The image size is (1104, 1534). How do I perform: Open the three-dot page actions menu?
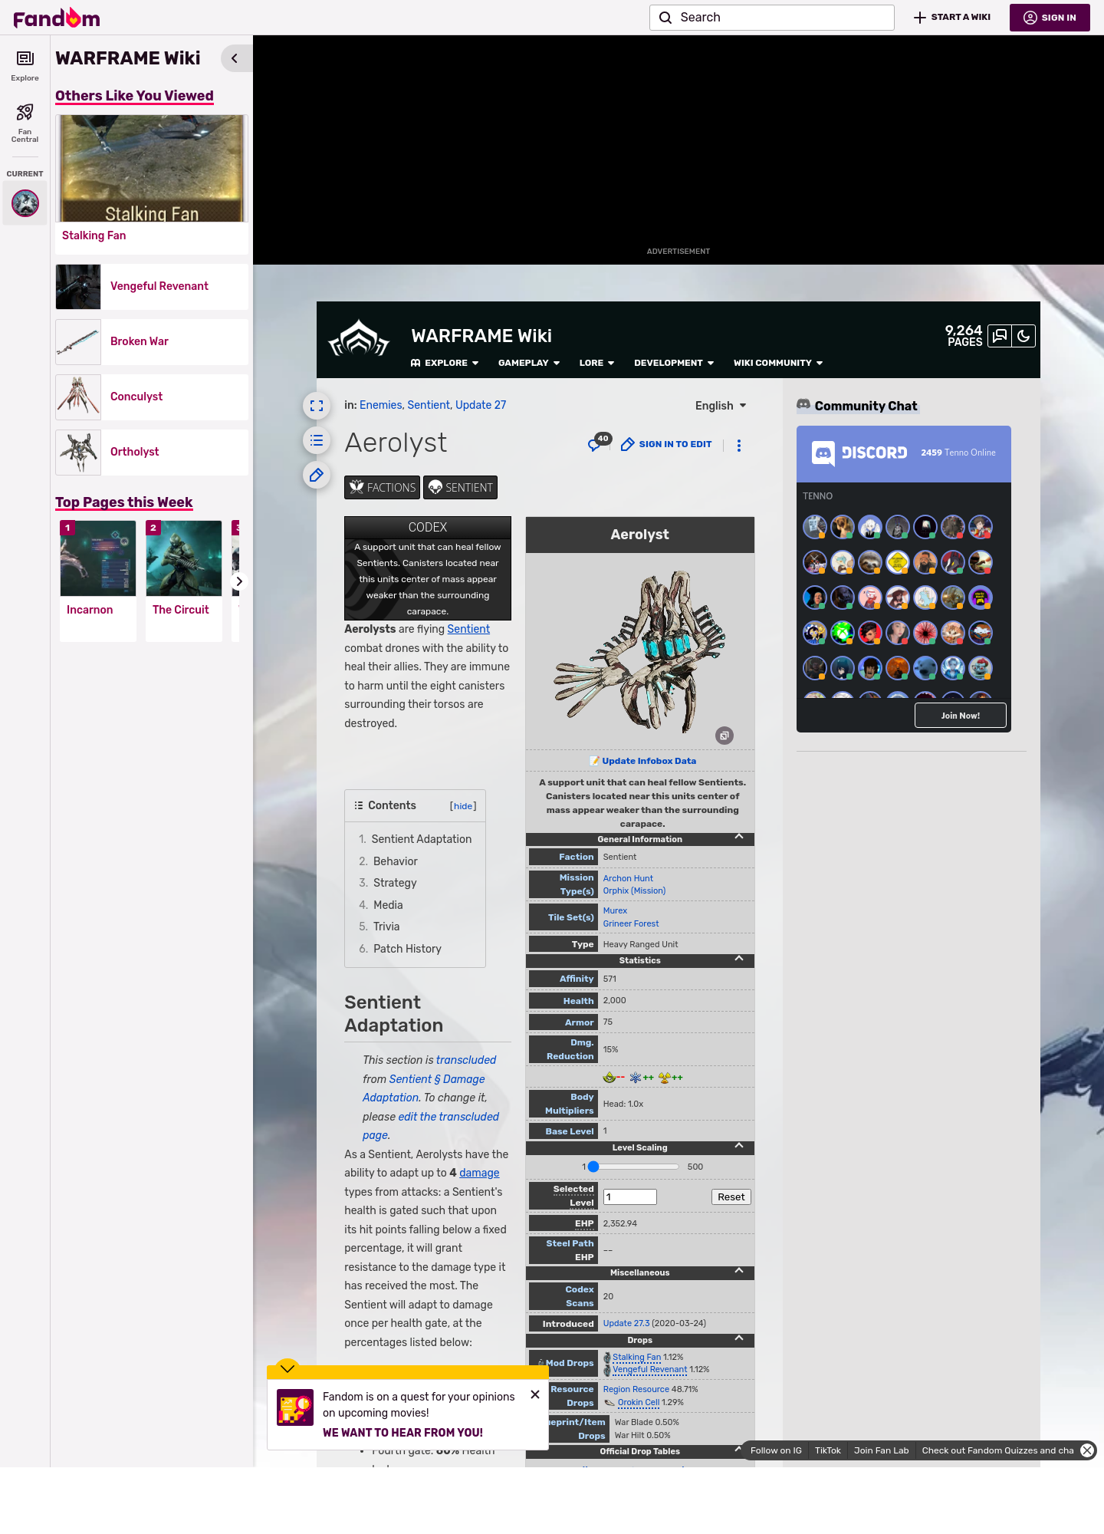pyautogui.click(x=739, y=446)
